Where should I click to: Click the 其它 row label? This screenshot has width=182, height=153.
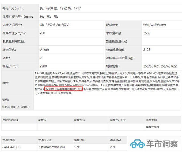(6, 83)
